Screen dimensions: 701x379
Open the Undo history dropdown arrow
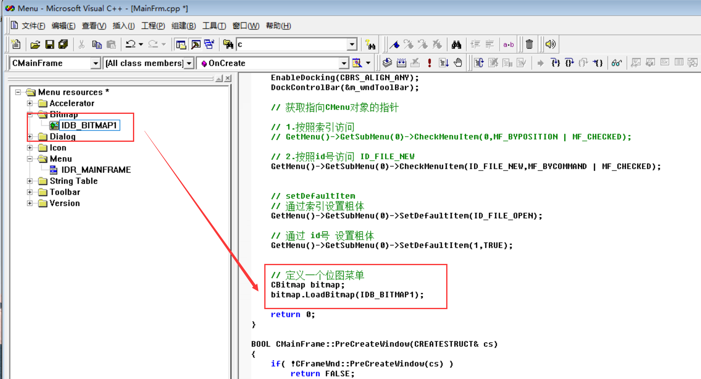click(141, 44)
